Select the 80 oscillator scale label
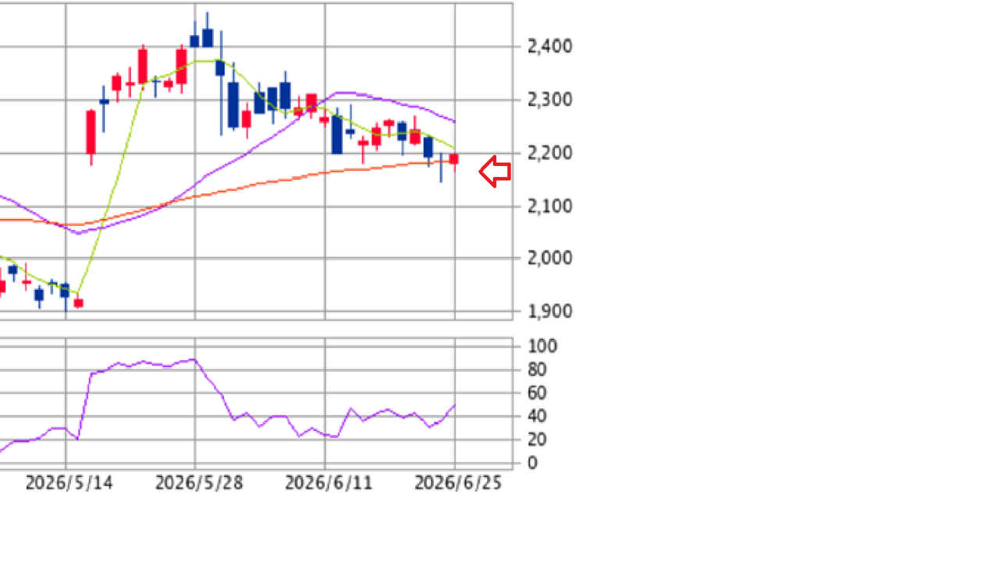 click(x=538, y=369)
